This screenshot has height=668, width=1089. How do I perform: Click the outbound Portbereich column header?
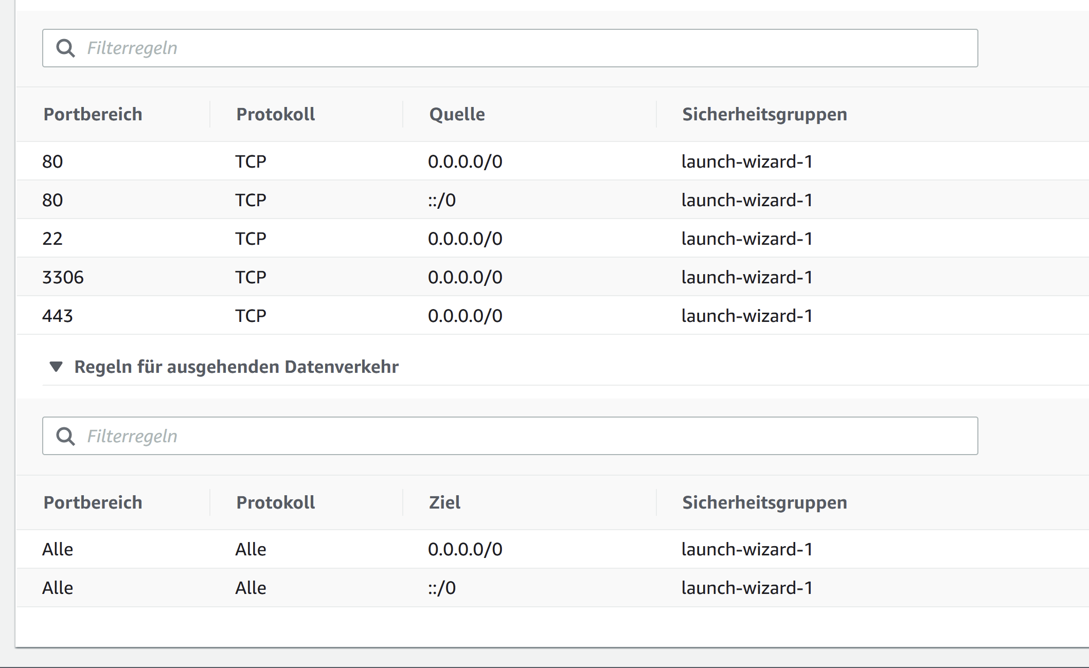point(93,502)
